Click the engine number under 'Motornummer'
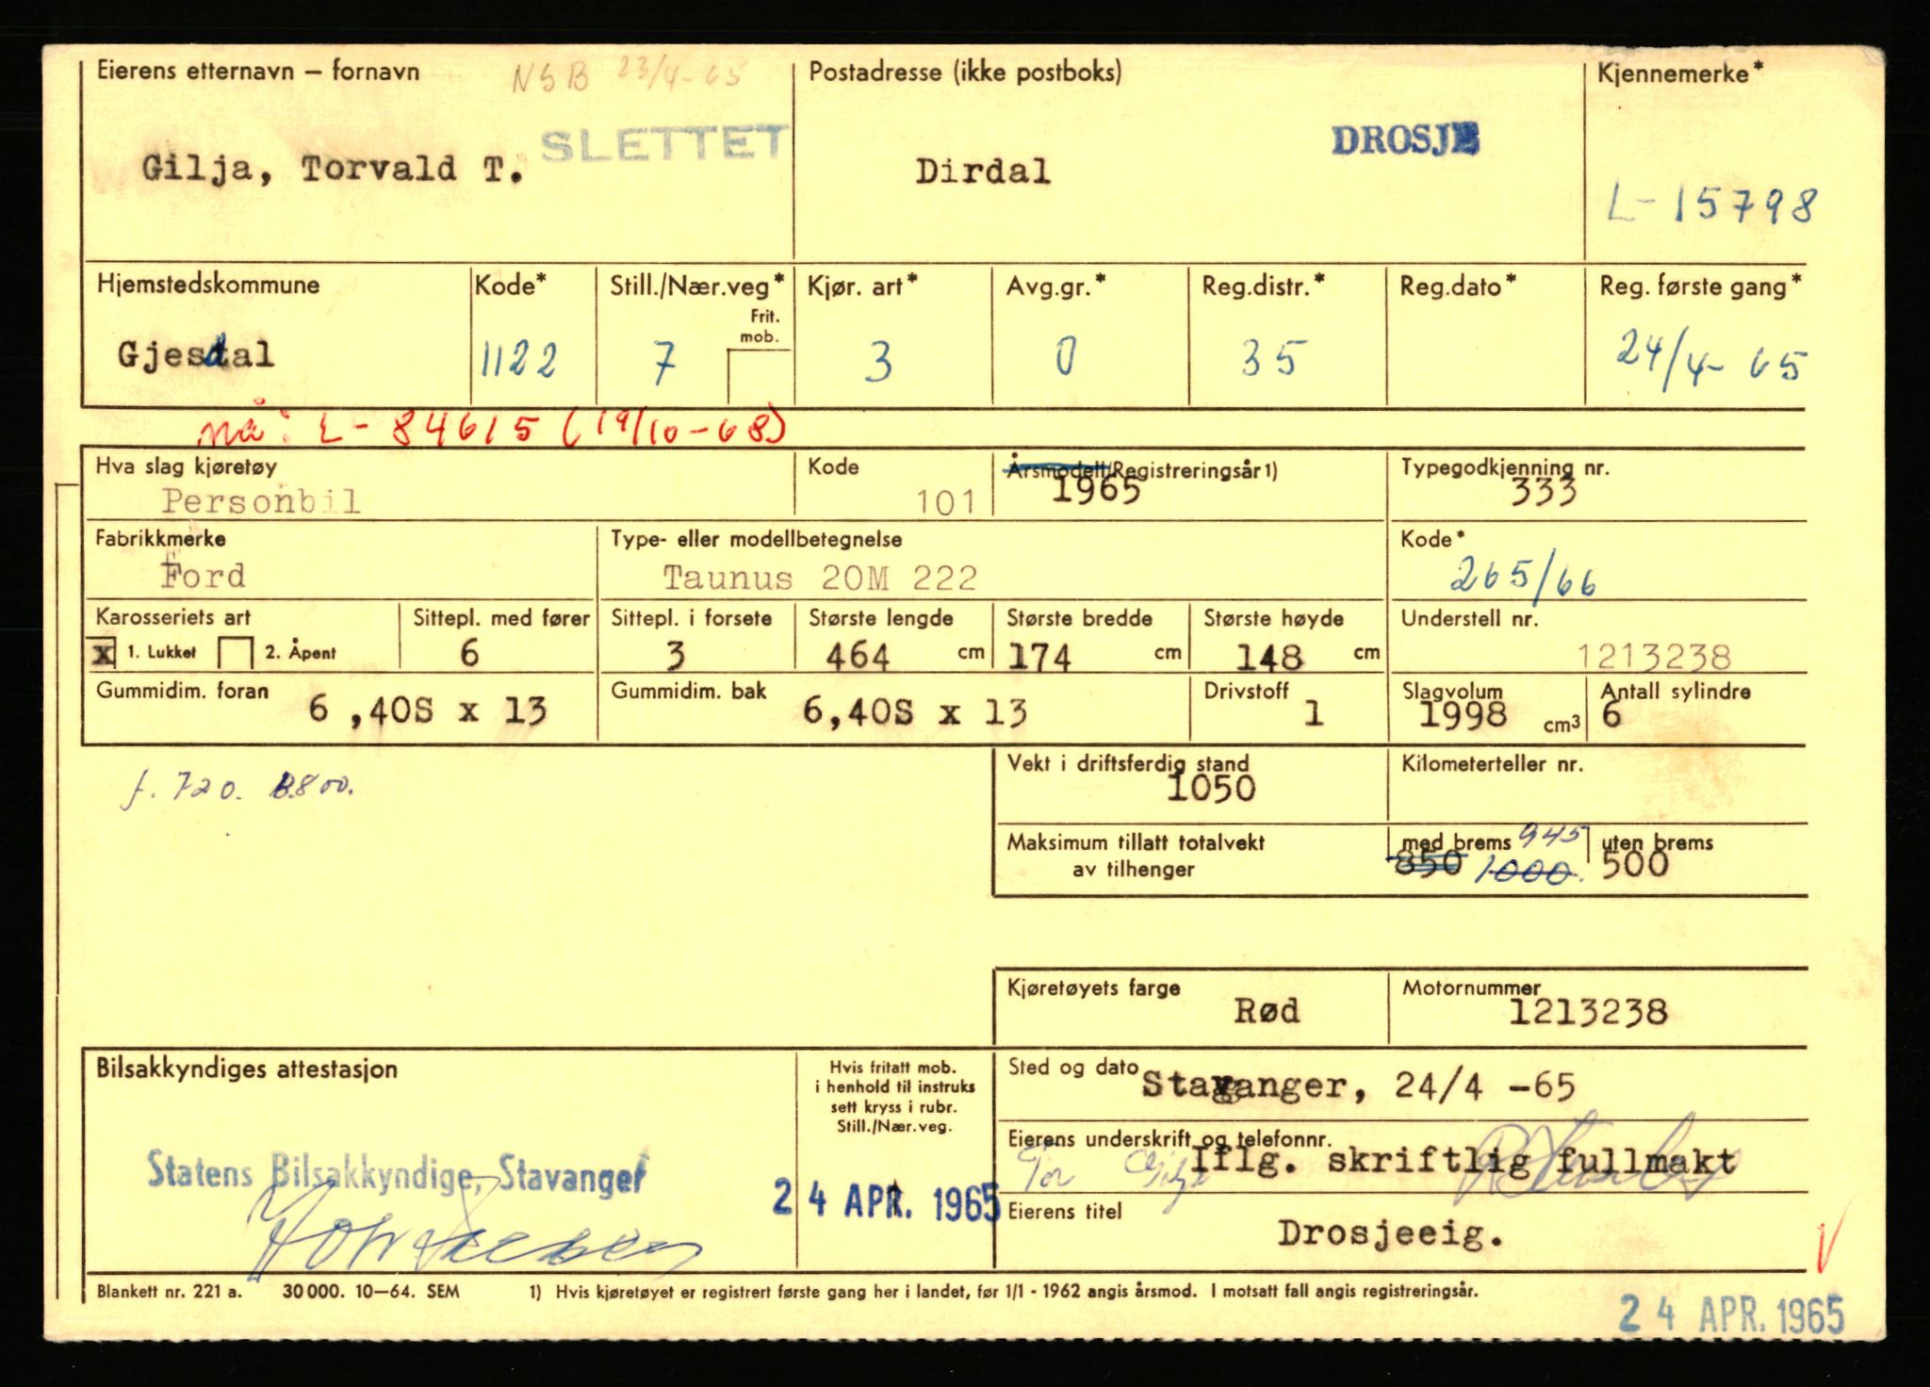The height and width of the screenshot is (1387, 1930). coord(1588,1013)
